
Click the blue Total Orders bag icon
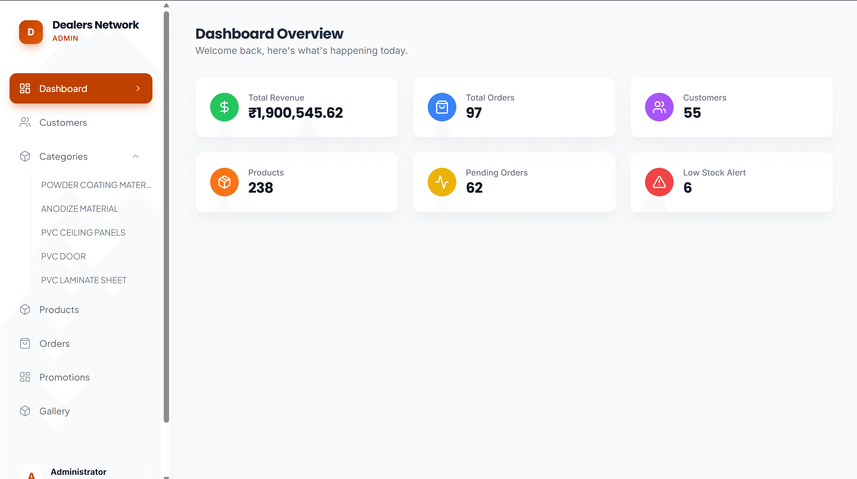[x=441, y=107]
